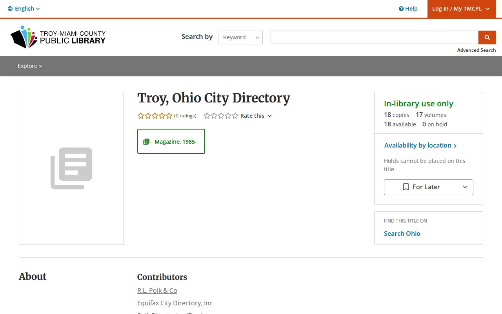
Task: Click the Troy-Miami County Public Library logo
Action: click(x=58, y=37)
